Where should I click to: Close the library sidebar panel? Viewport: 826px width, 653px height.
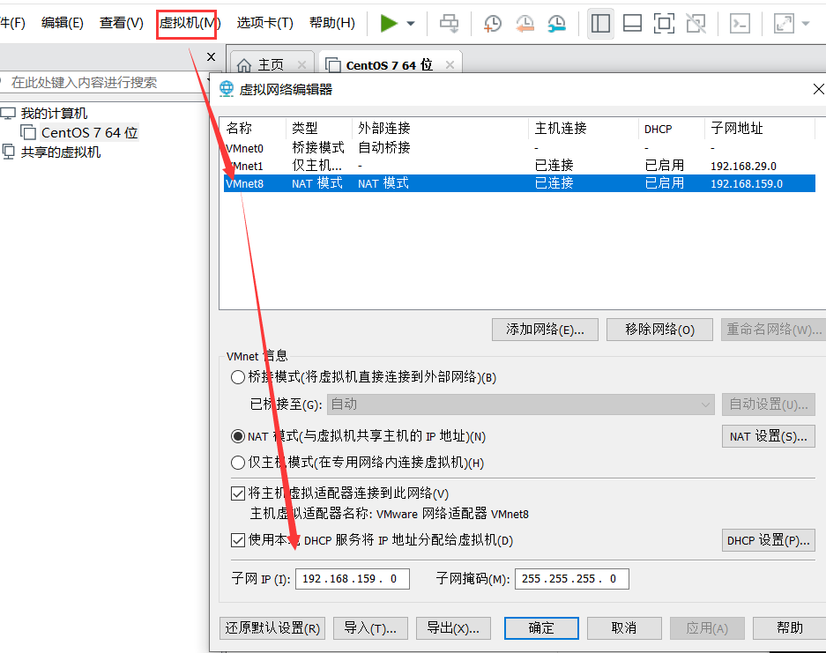pyautogui.click(x=212, y=56)
